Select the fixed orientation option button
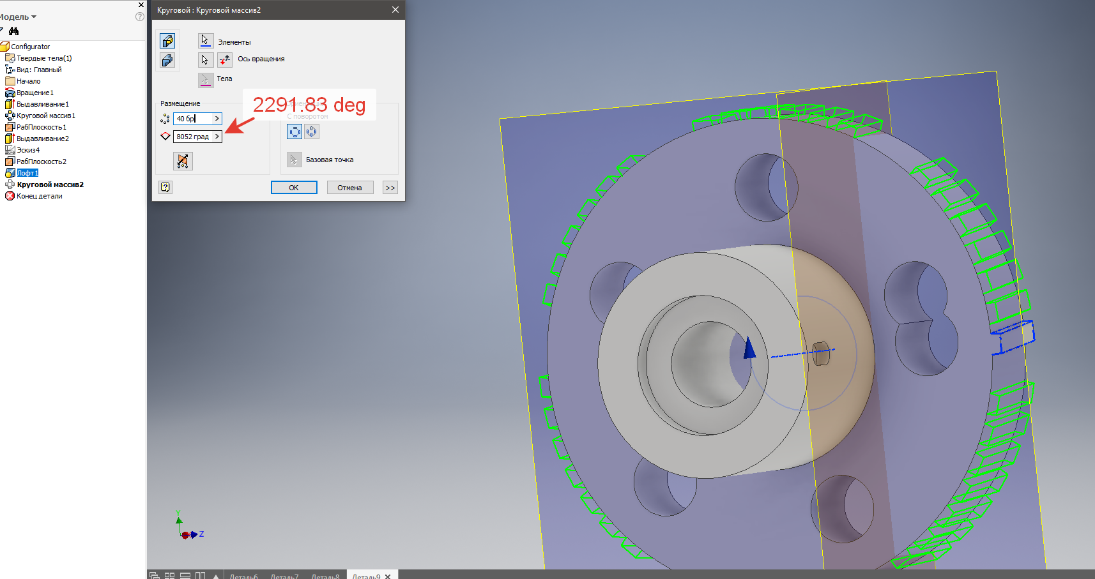 point(310,132)
